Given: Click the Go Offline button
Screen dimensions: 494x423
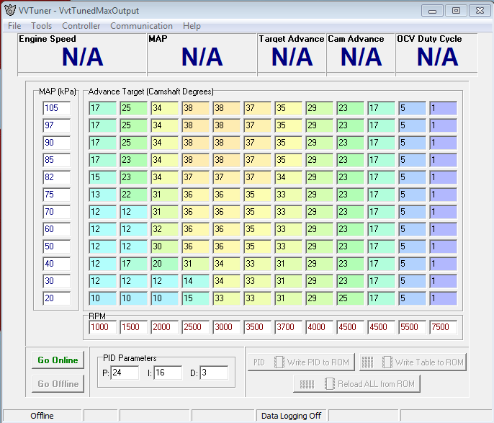Looking at the screenshot, I should coord(58,384).
